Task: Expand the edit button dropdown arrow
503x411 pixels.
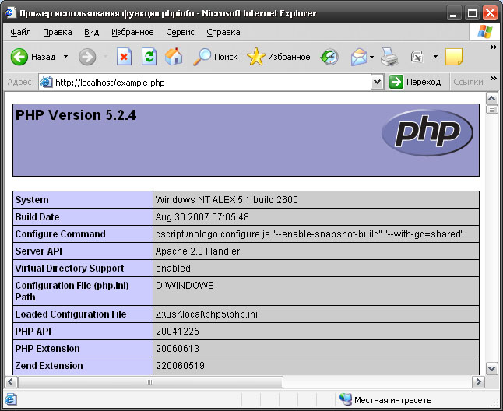Action: [x=435, y=57]
